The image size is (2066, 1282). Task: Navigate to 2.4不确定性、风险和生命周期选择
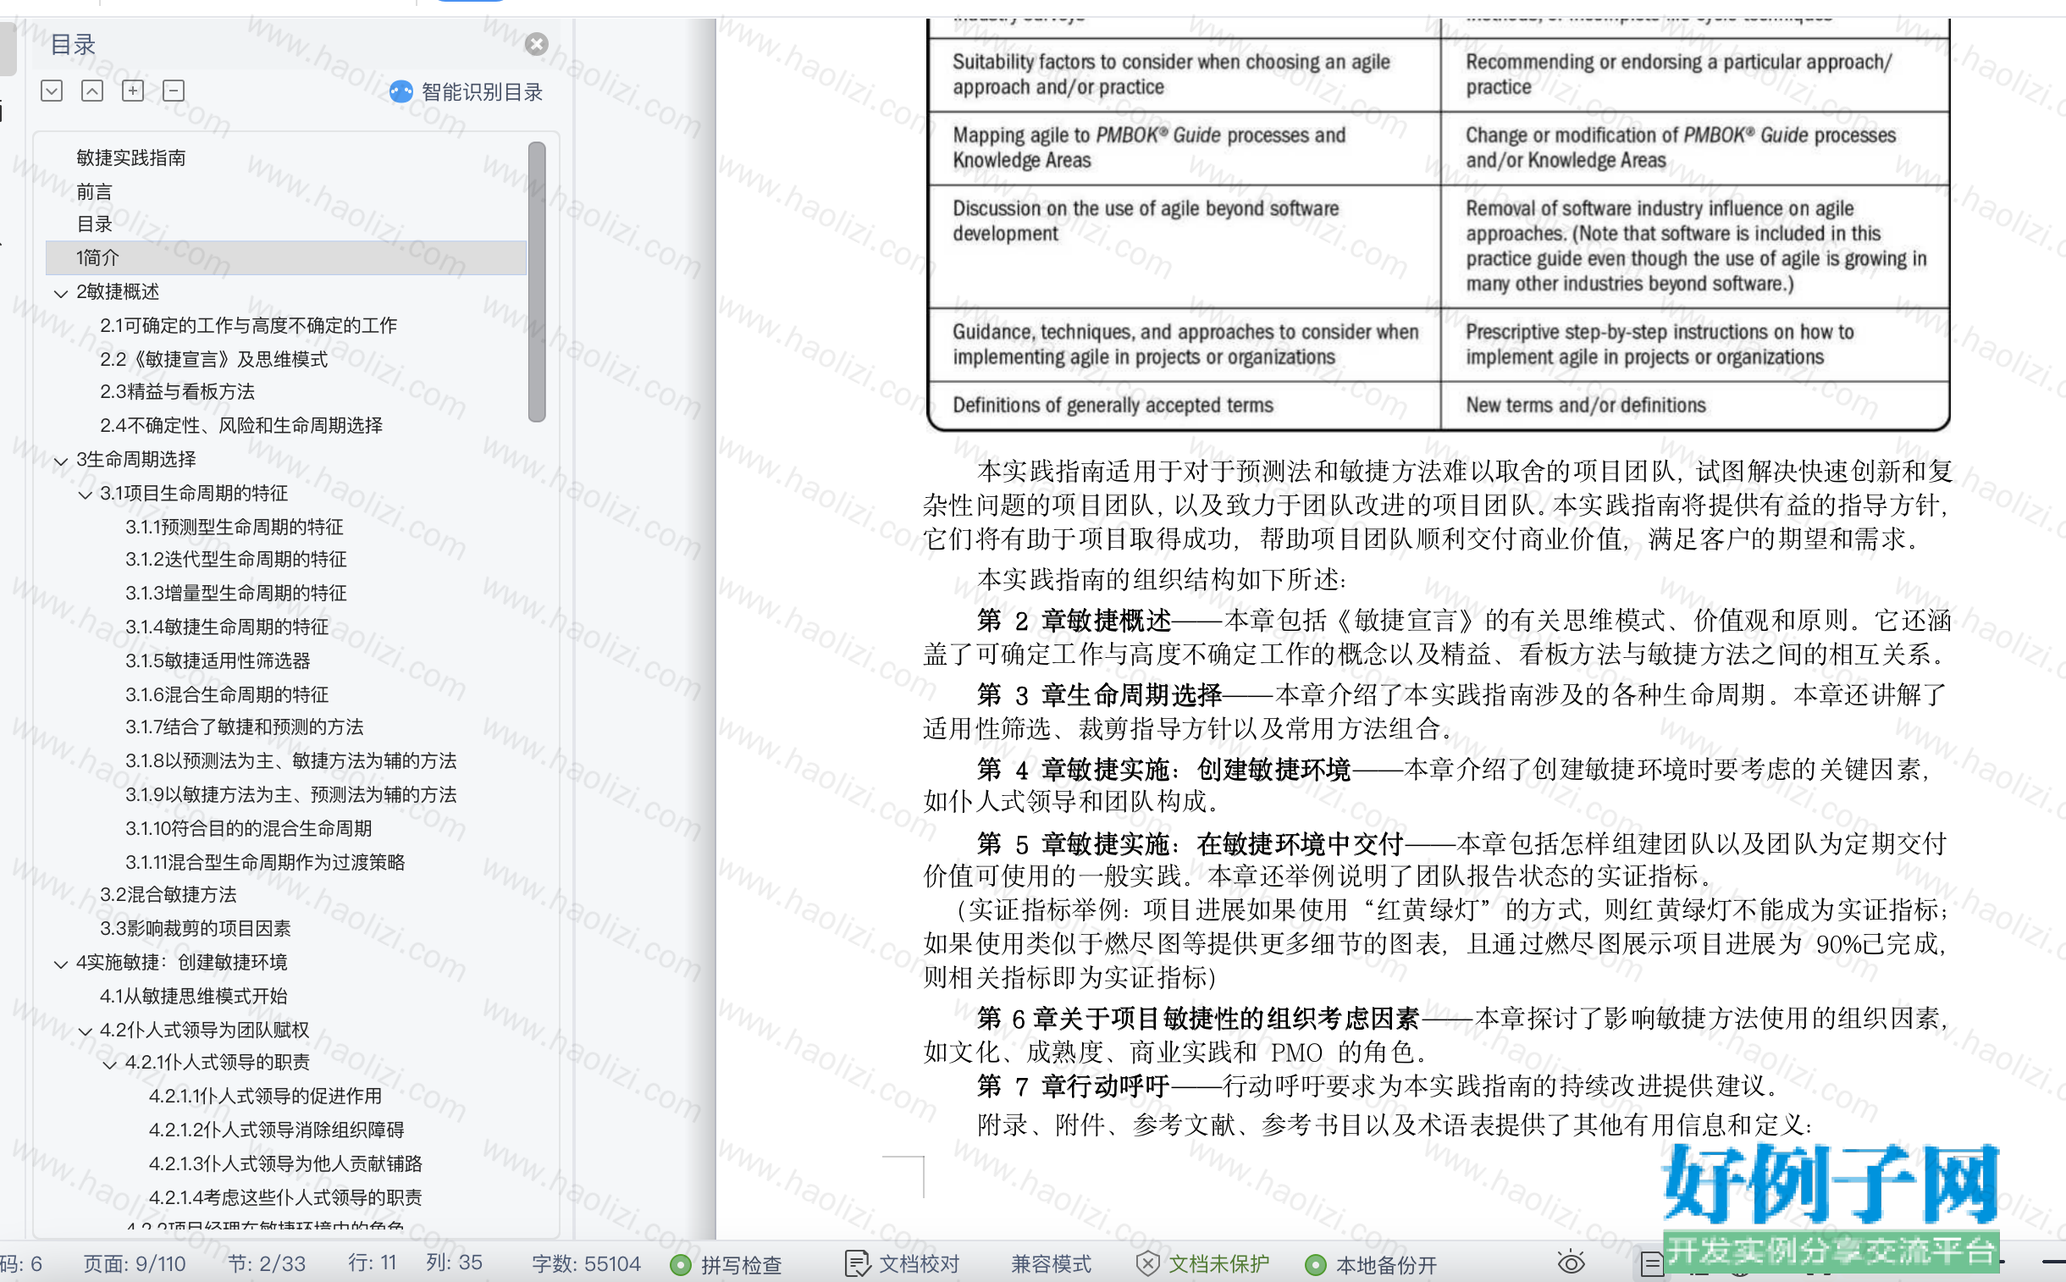[x=241, y=426]
